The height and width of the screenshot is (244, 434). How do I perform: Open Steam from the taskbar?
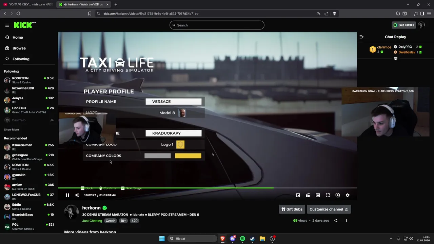point(252,239)
